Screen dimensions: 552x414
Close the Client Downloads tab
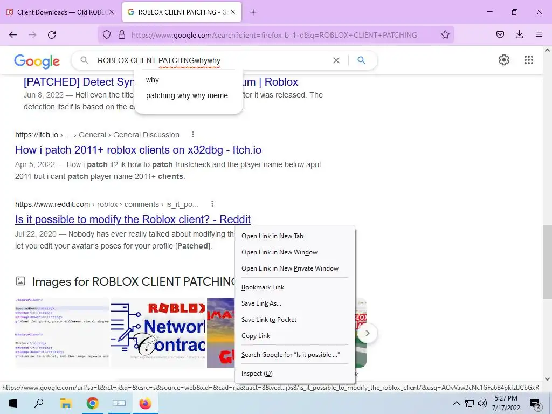tap(112, 12)
